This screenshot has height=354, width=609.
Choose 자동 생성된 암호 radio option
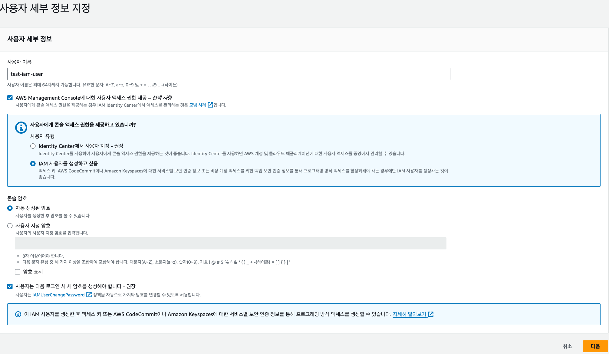tap(10, 208)
